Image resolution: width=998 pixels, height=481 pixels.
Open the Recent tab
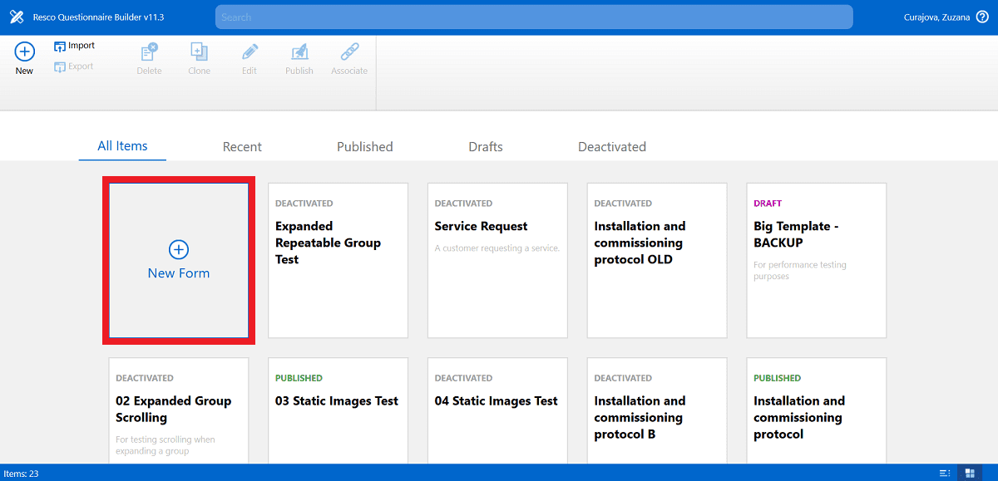pyautogui.click(x=242, y=147)
